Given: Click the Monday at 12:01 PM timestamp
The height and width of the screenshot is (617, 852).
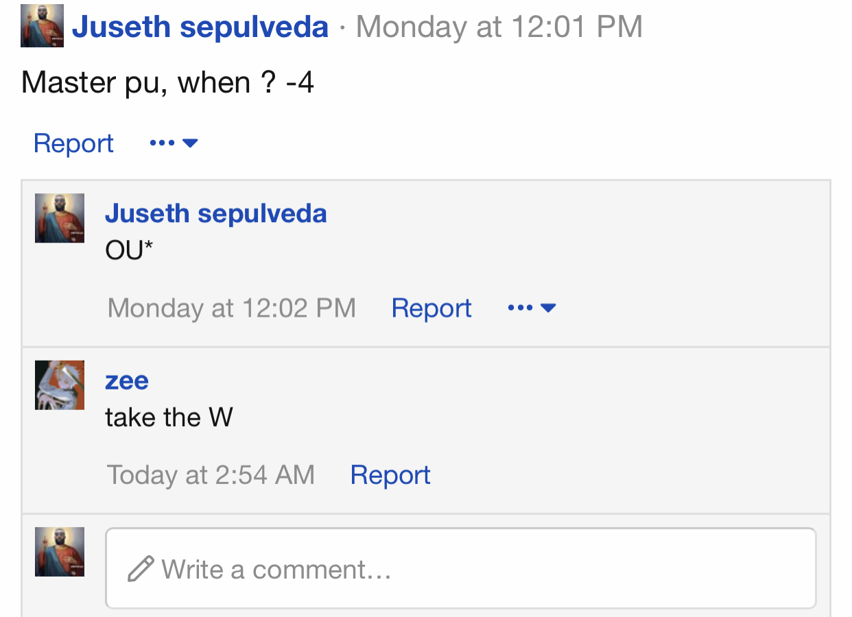Looking at the screenshot, I should tap(499, 27).
